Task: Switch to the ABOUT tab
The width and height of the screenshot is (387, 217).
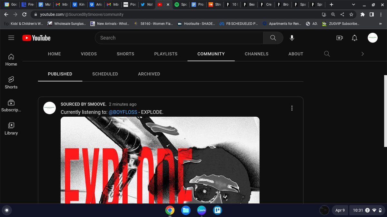Action: (296, 54)
